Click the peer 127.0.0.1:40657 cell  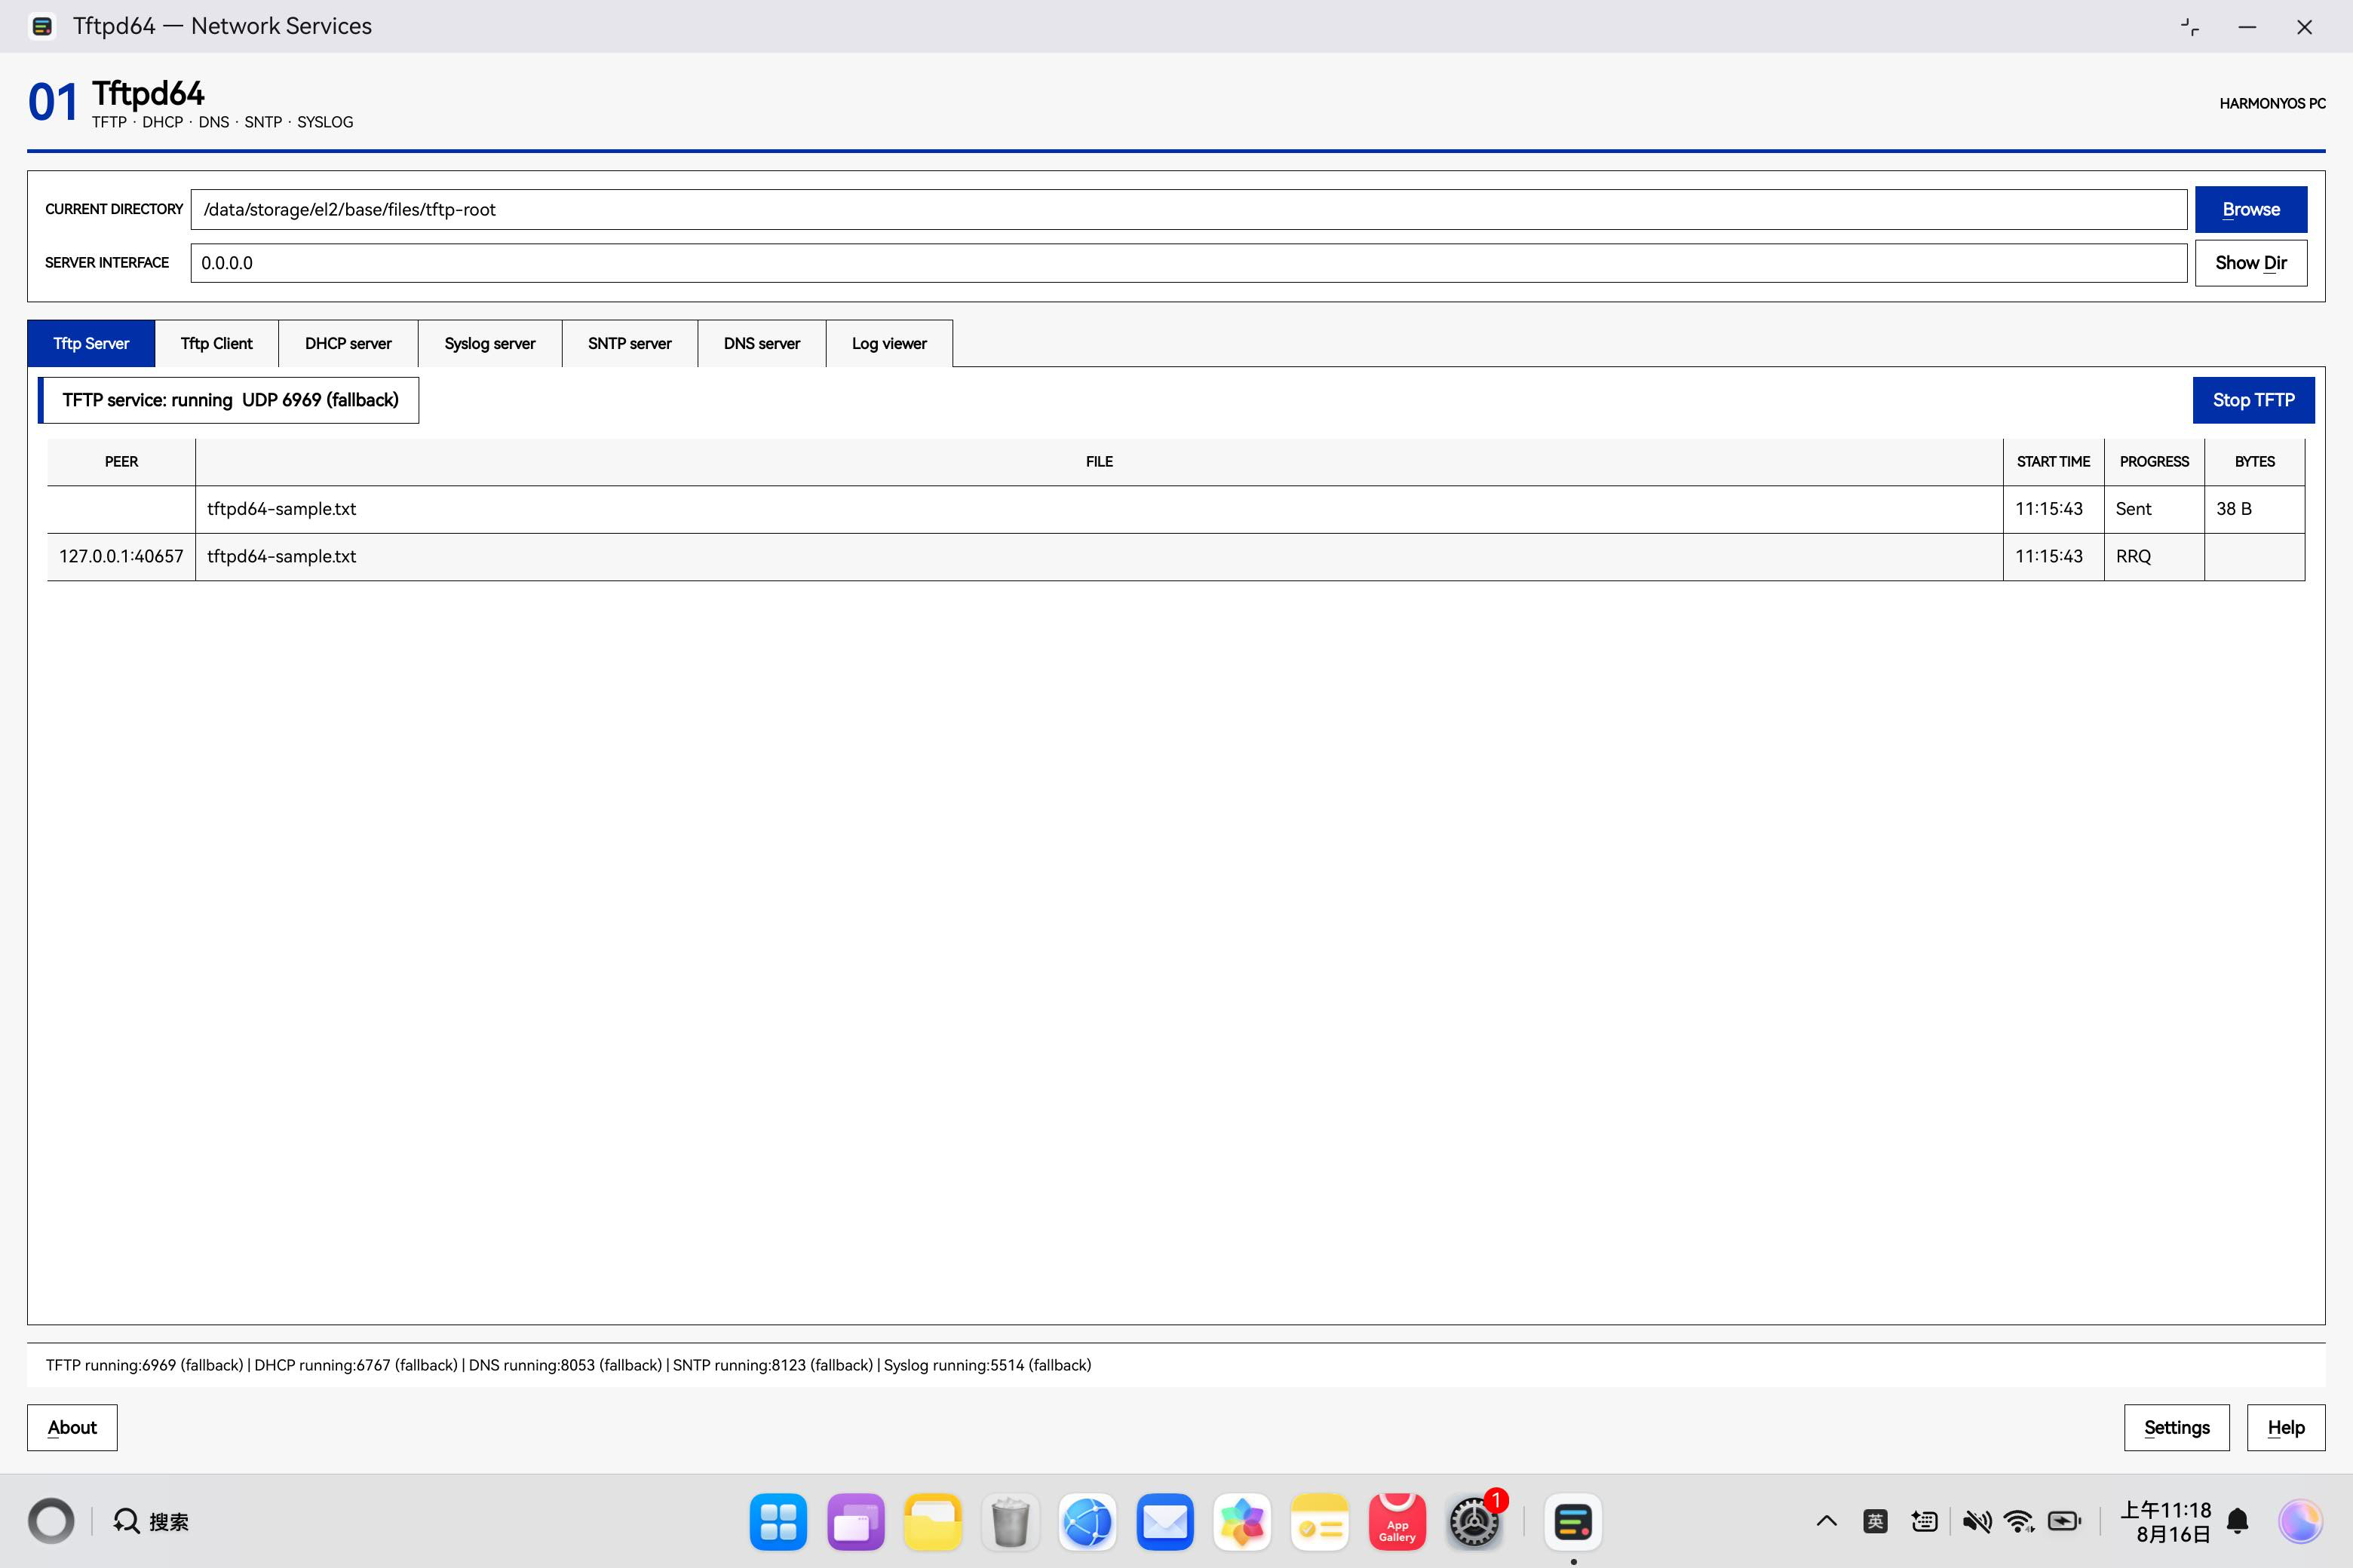pos(121,557)
